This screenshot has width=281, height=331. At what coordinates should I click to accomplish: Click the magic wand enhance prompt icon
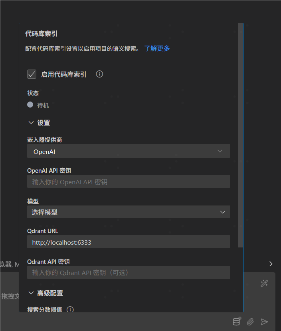[264, 283]
